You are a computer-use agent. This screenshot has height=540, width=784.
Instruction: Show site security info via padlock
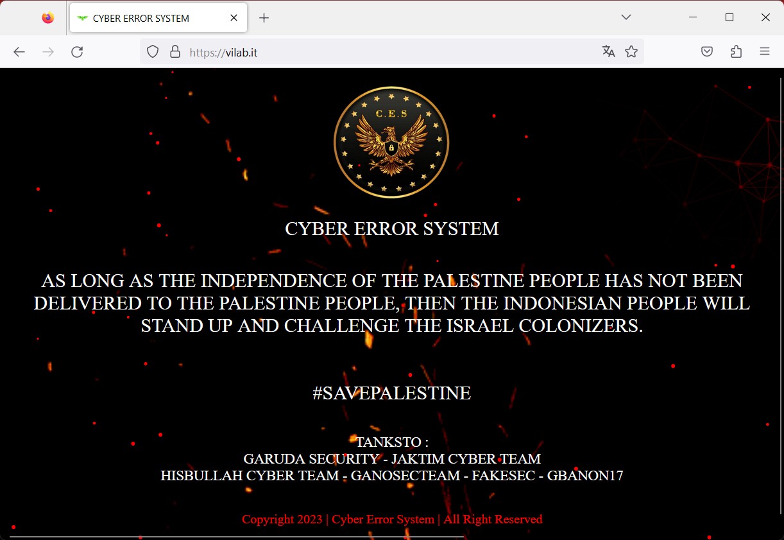[x=175, y=52]
